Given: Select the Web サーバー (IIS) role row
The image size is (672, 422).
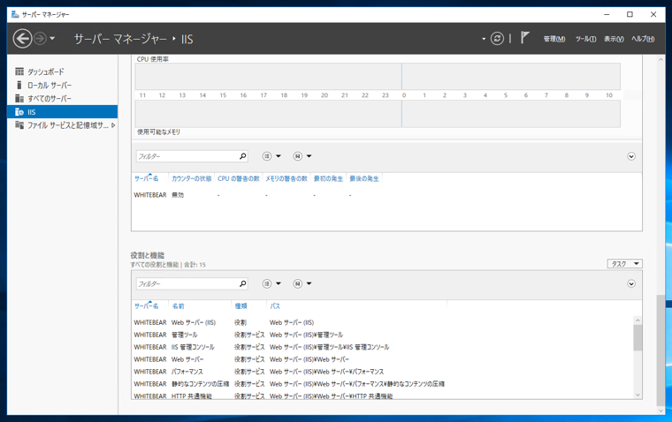Looking at the screenshot, I should pyautogui.click(x=383, y=322).
